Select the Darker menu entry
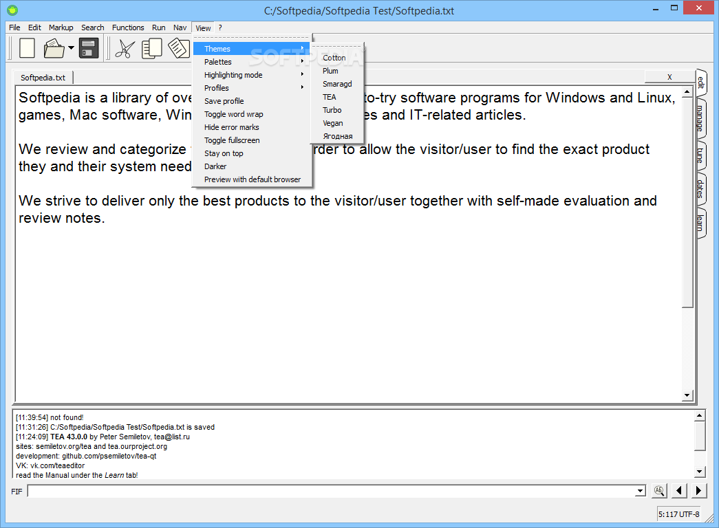This screenshot has width=719, height=528. pyautogui.click(x=251, y=166)
